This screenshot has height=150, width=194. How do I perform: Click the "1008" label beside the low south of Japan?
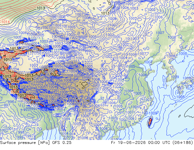(x=180, y=97)
